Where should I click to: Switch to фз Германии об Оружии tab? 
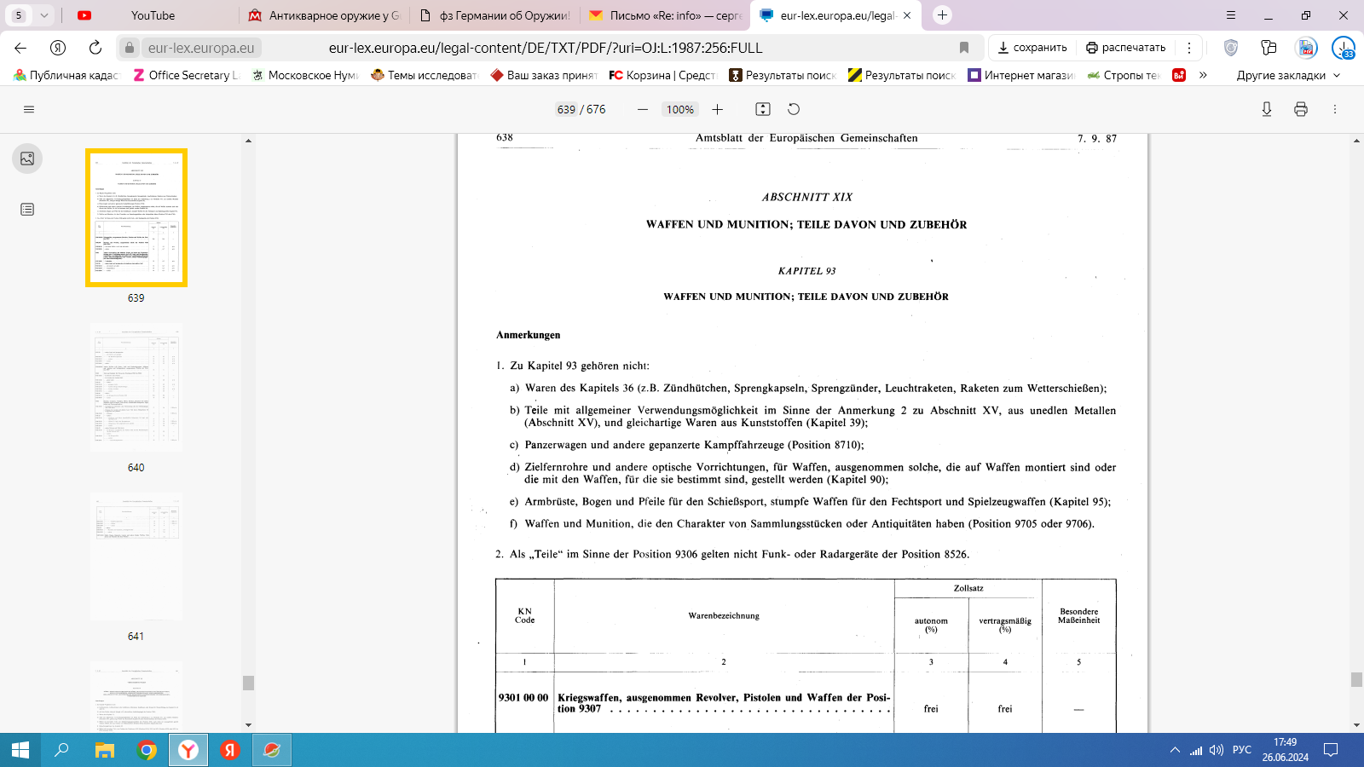495,15
